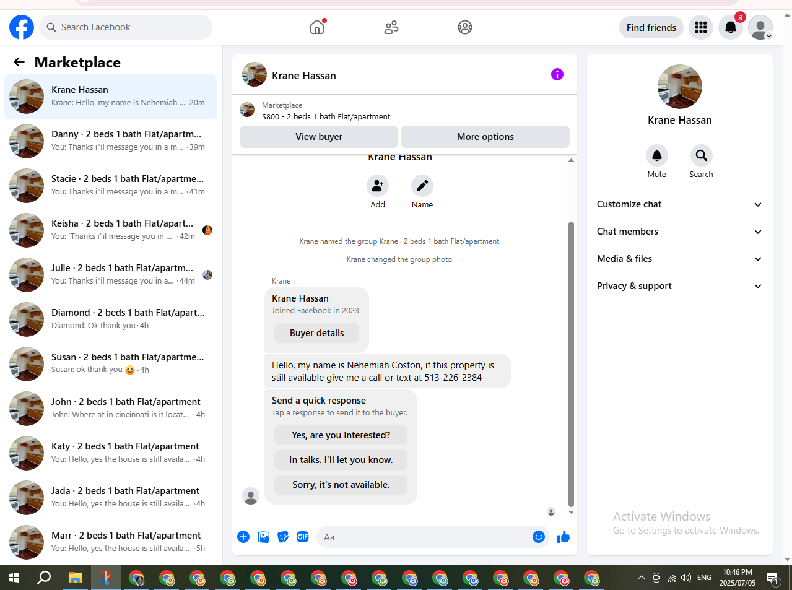Click the chat scrollbar thumb
792x590 pixels.
click(x=571, y=364)
